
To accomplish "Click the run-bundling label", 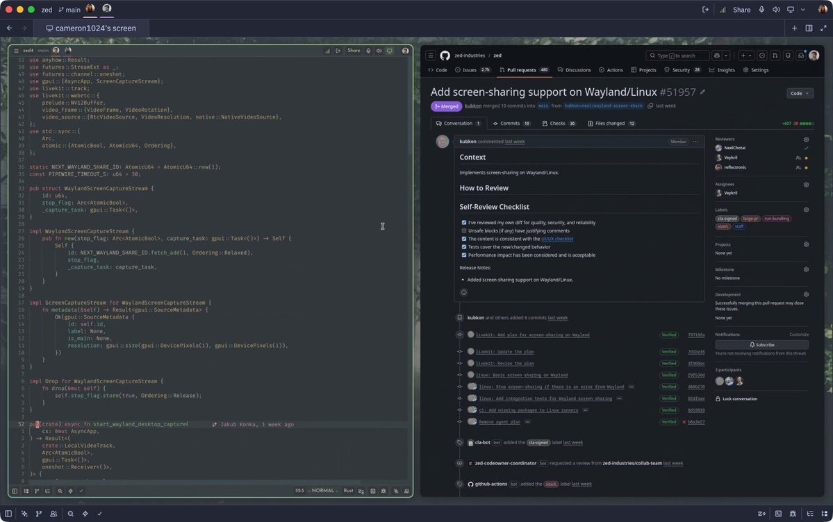I will pyautogui.click(x=776, y=219).
